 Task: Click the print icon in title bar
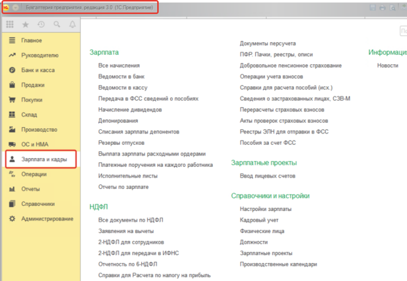click(382, 8)
